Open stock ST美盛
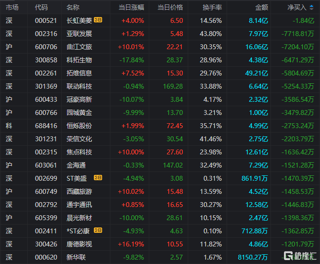The image size is (320, 264). [77, 178]
